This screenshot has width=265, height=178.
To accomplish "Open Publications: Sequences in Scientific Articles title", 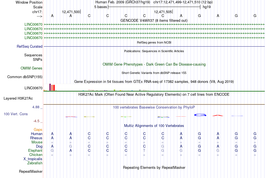I will click(x=154, y=51).
